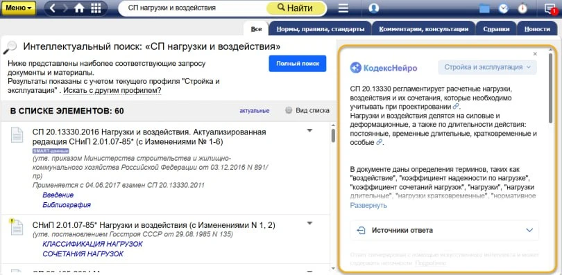The image size is (562, 275).
Task: Click the source link icon after при проектировании
Action: coord(456,106)
